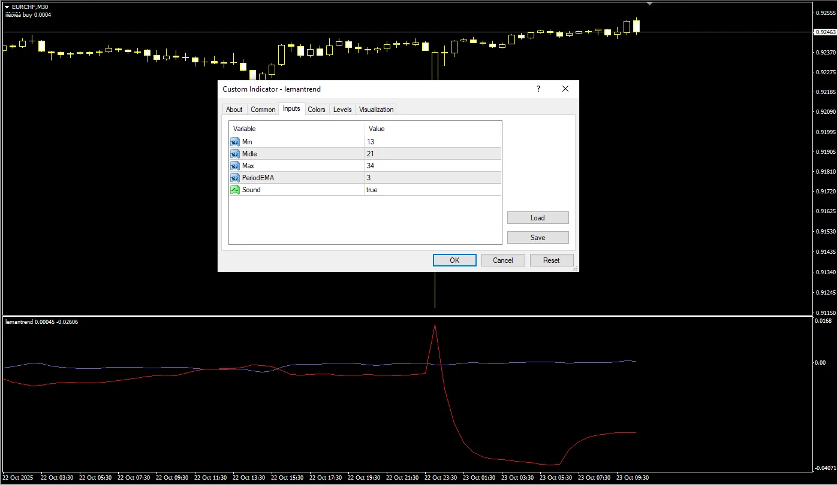Select the Midle value 21 cell

click(x=433, y=154)
